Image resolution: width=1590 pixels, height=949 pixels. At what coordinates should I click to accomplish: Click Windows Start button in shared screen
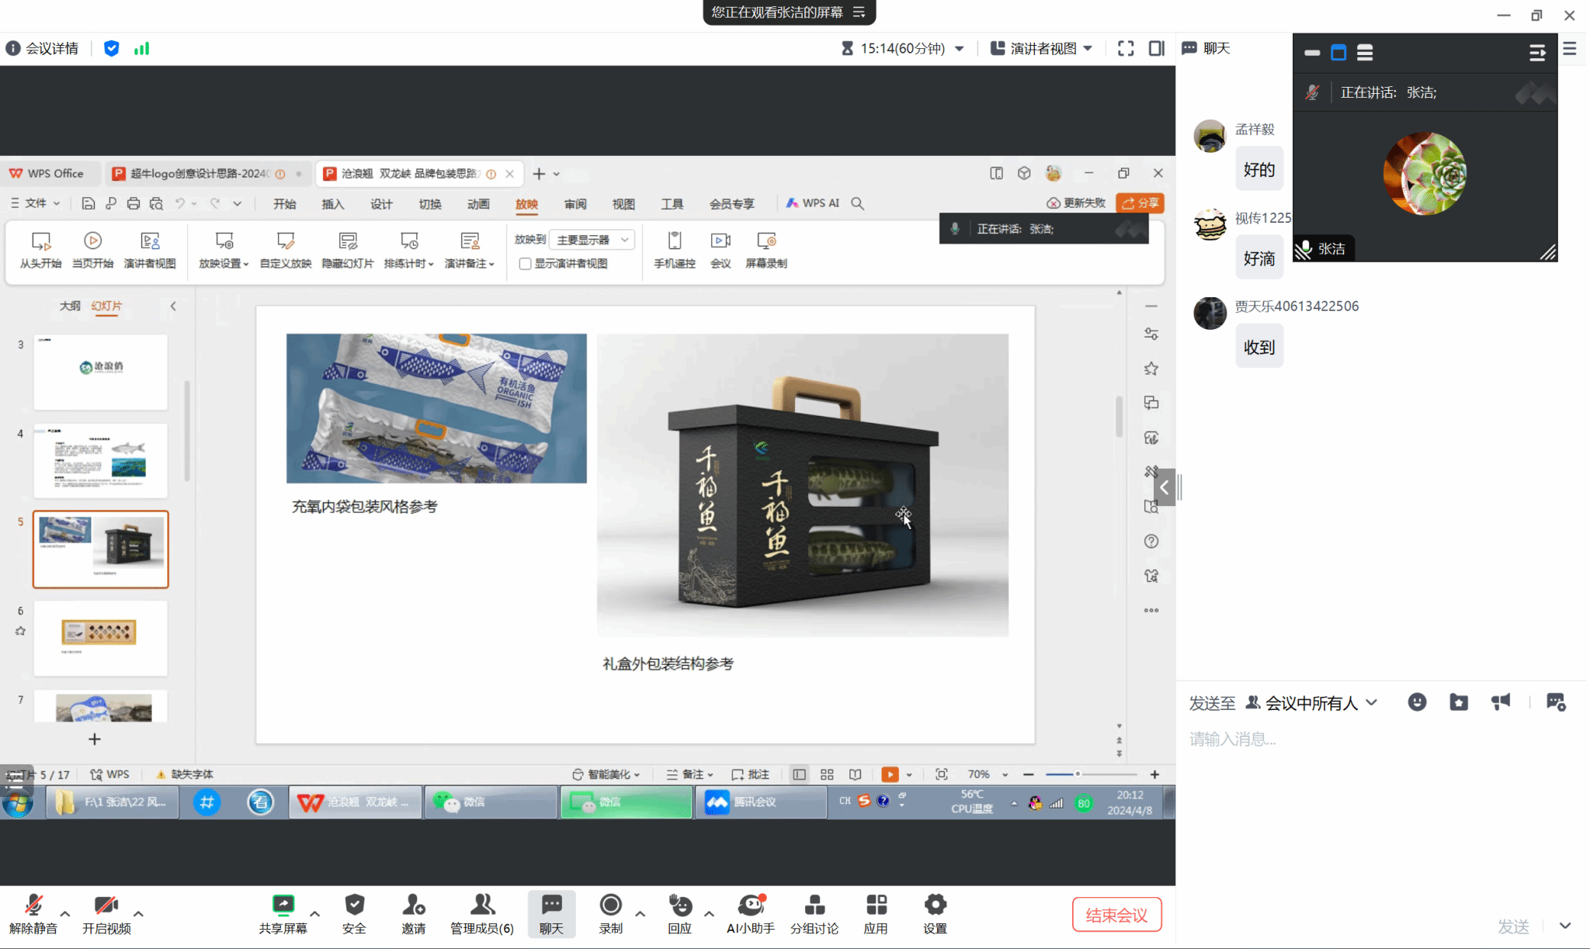[x=17, y=802]
